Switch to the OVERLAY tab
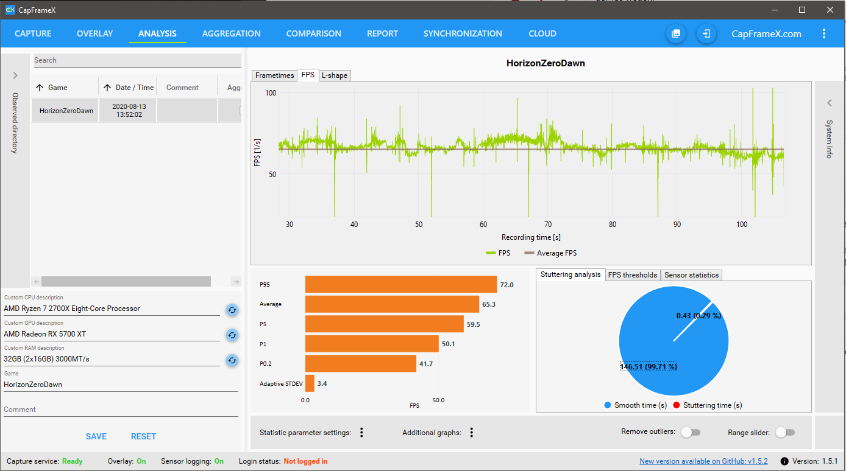The width and height of the screenshot is (846, 471). click(x=94, y=33)
